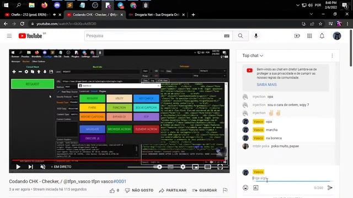Viewport: 353px width, 198px height.
Task: Share this page from address bar
Action: [x=312, y=24]
